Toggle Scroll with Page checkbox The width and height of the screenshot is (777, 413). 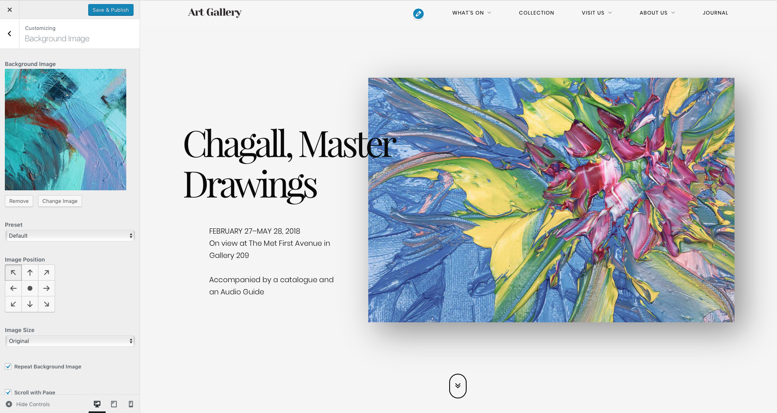(x=8, y=392)
